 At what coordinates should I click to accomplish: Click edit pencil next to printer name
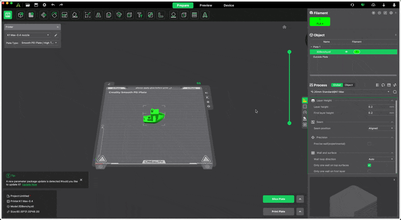[56, 35]
